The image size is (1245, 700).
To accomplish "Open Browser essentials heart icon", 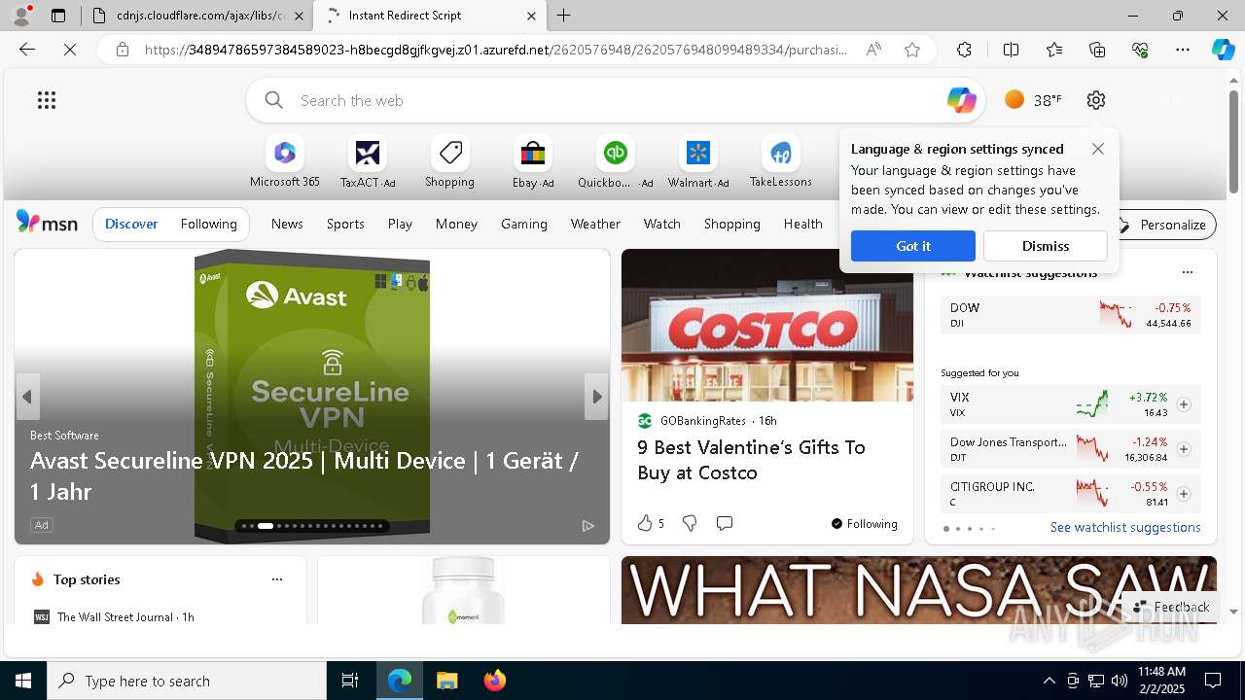I will point(1140,50).
